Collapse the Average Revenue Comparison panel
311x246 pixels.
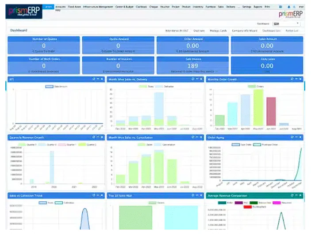point(296,195)
